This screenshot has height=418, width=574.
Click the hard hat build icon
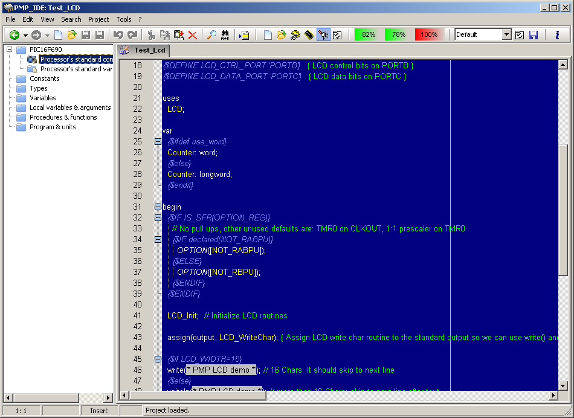coord(295,35)
